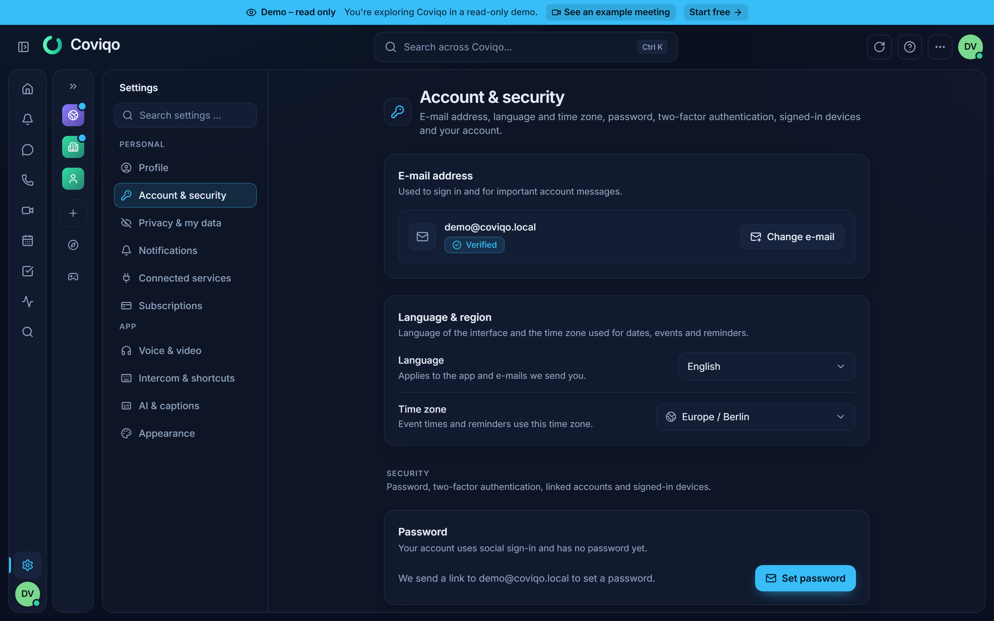Open Privacy & my data settings
The height and width of the screenshot is (621, 994).
(x=185, y=223)
